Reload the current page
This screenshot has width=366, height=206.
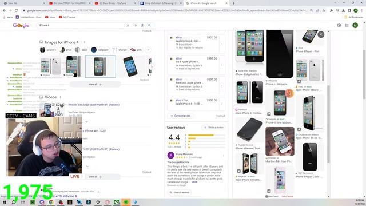(x=17, y=10)
